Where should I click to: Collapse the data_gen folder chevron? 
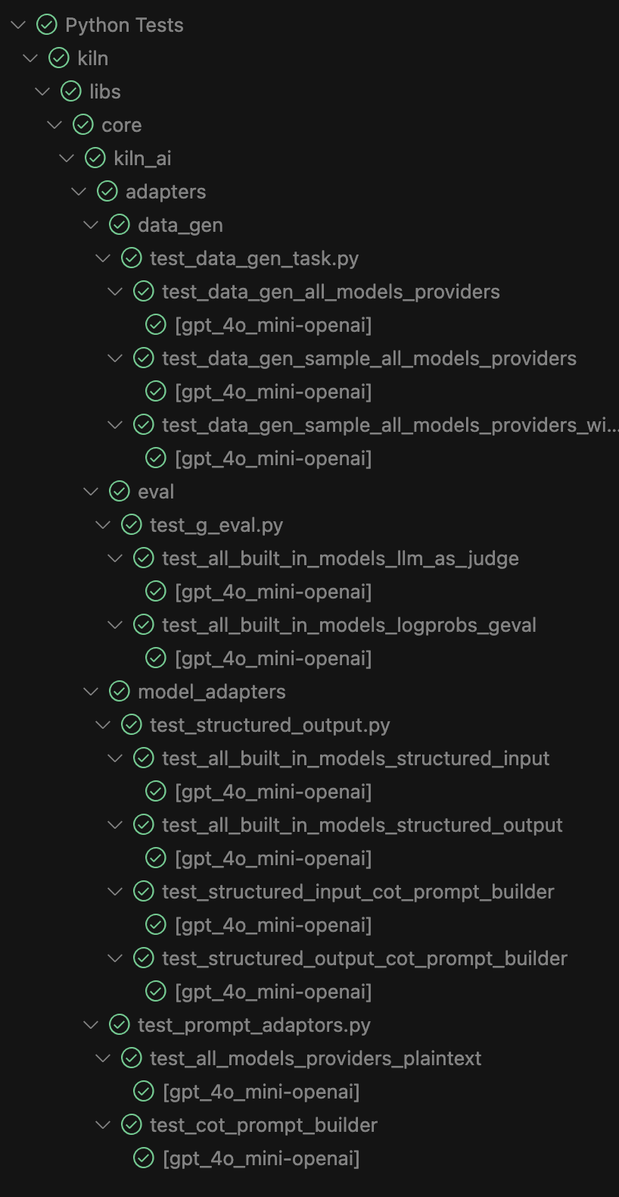click(91, 224)
